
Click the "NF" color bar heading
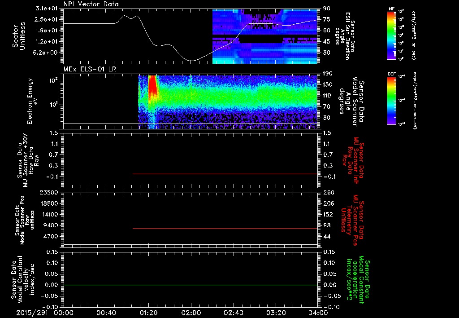tap(392, 9)
